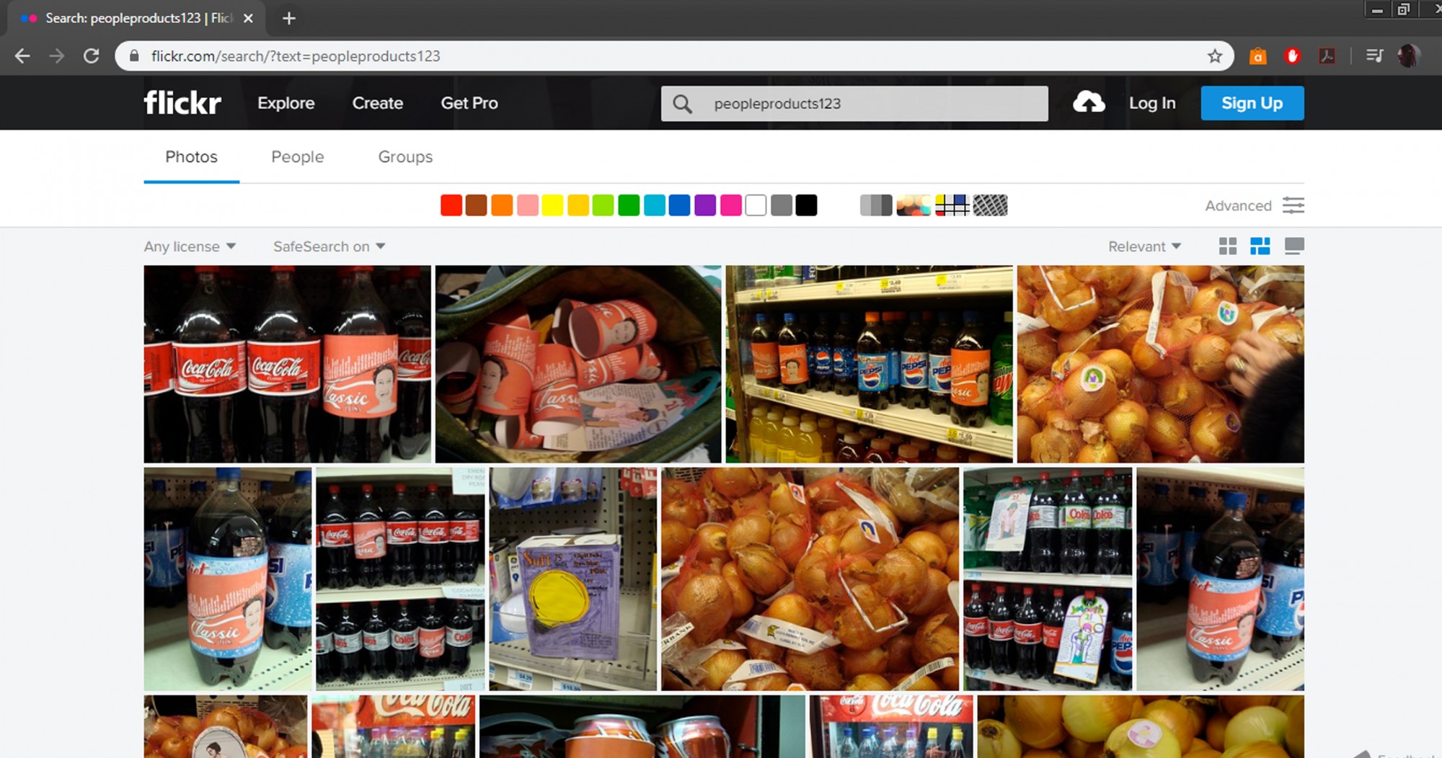Click the red browser extension icon
The image size is (1442, 758).
coord(1293,56)
